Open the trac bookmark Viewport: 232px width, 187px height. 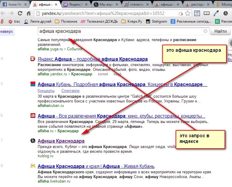14,21
